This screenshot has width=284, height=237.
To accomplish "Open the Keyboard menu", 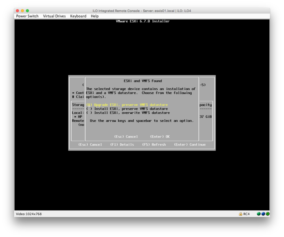I will (x=78, y=16).
